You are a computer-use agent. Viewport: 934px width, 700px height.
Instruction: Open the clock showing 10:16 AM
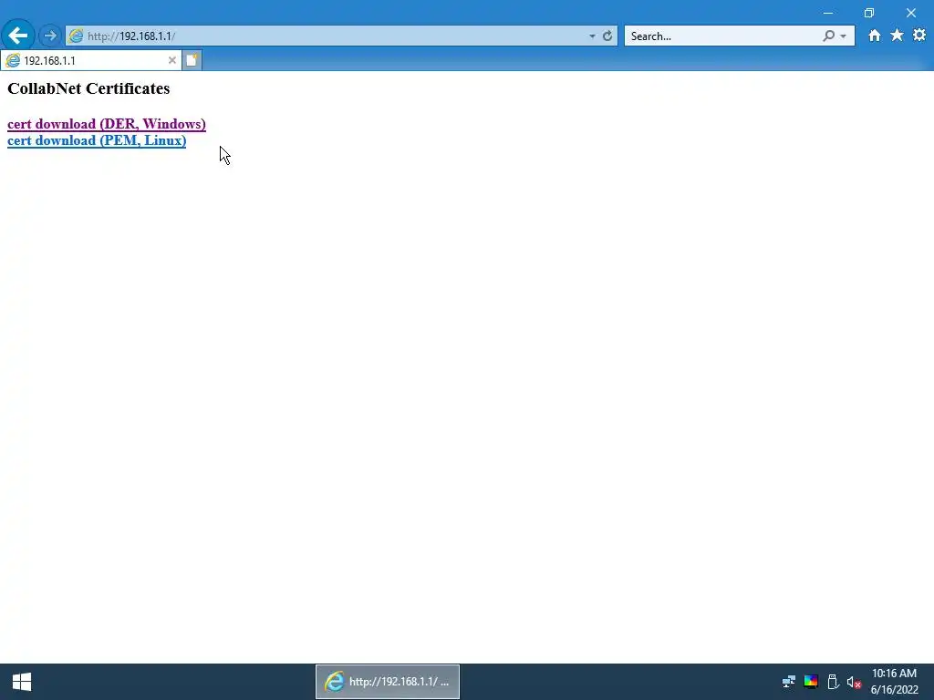(894, 682)
